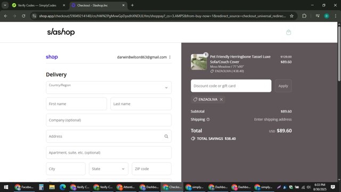Launch Microsoft Edge from taskbar

click(x=63, y=187)
